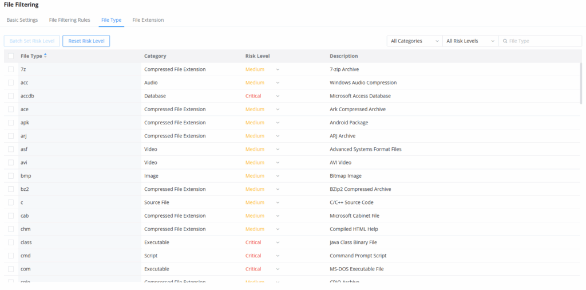This screenshot has height=290, width=586.
Task: Check the asf row checkbox
Action: (x=11, y=150)
